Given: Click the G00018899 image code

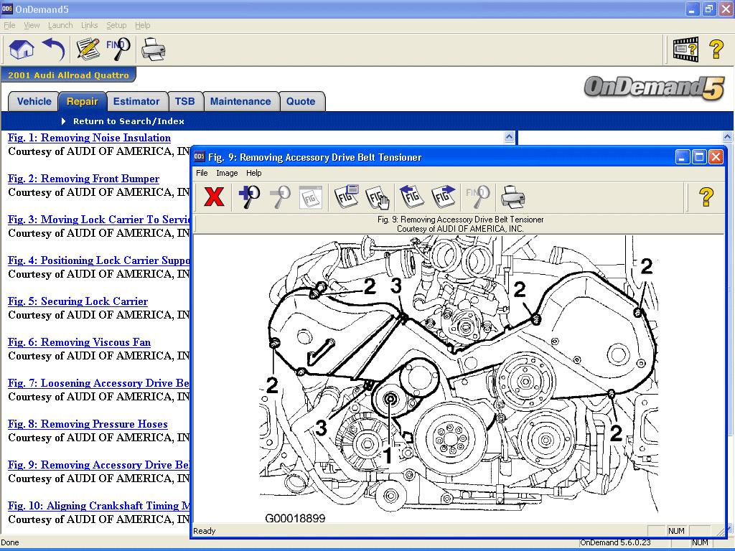Looking at the screenshot, I should tap(295, 518).
